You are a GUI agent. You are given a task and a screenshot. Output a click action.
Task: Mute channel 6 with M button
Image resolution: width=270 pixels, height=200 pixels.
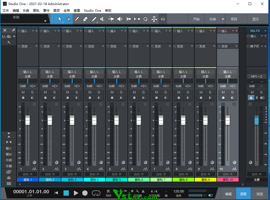point(134,92)
